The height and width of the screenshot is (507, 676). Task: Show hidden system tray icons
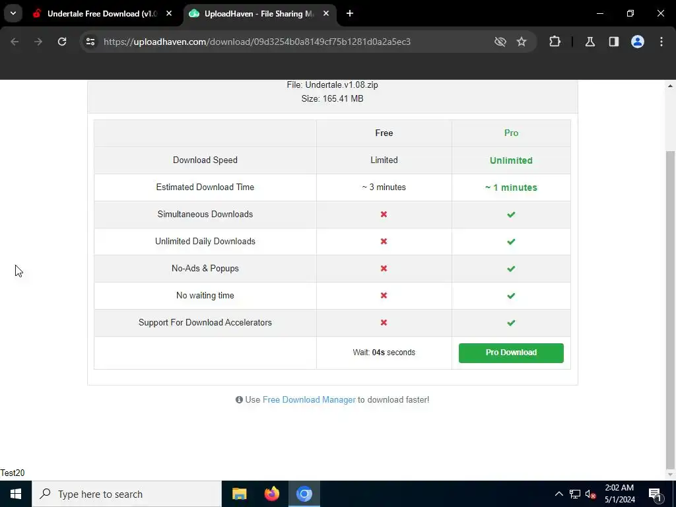[x=558, y=494]
